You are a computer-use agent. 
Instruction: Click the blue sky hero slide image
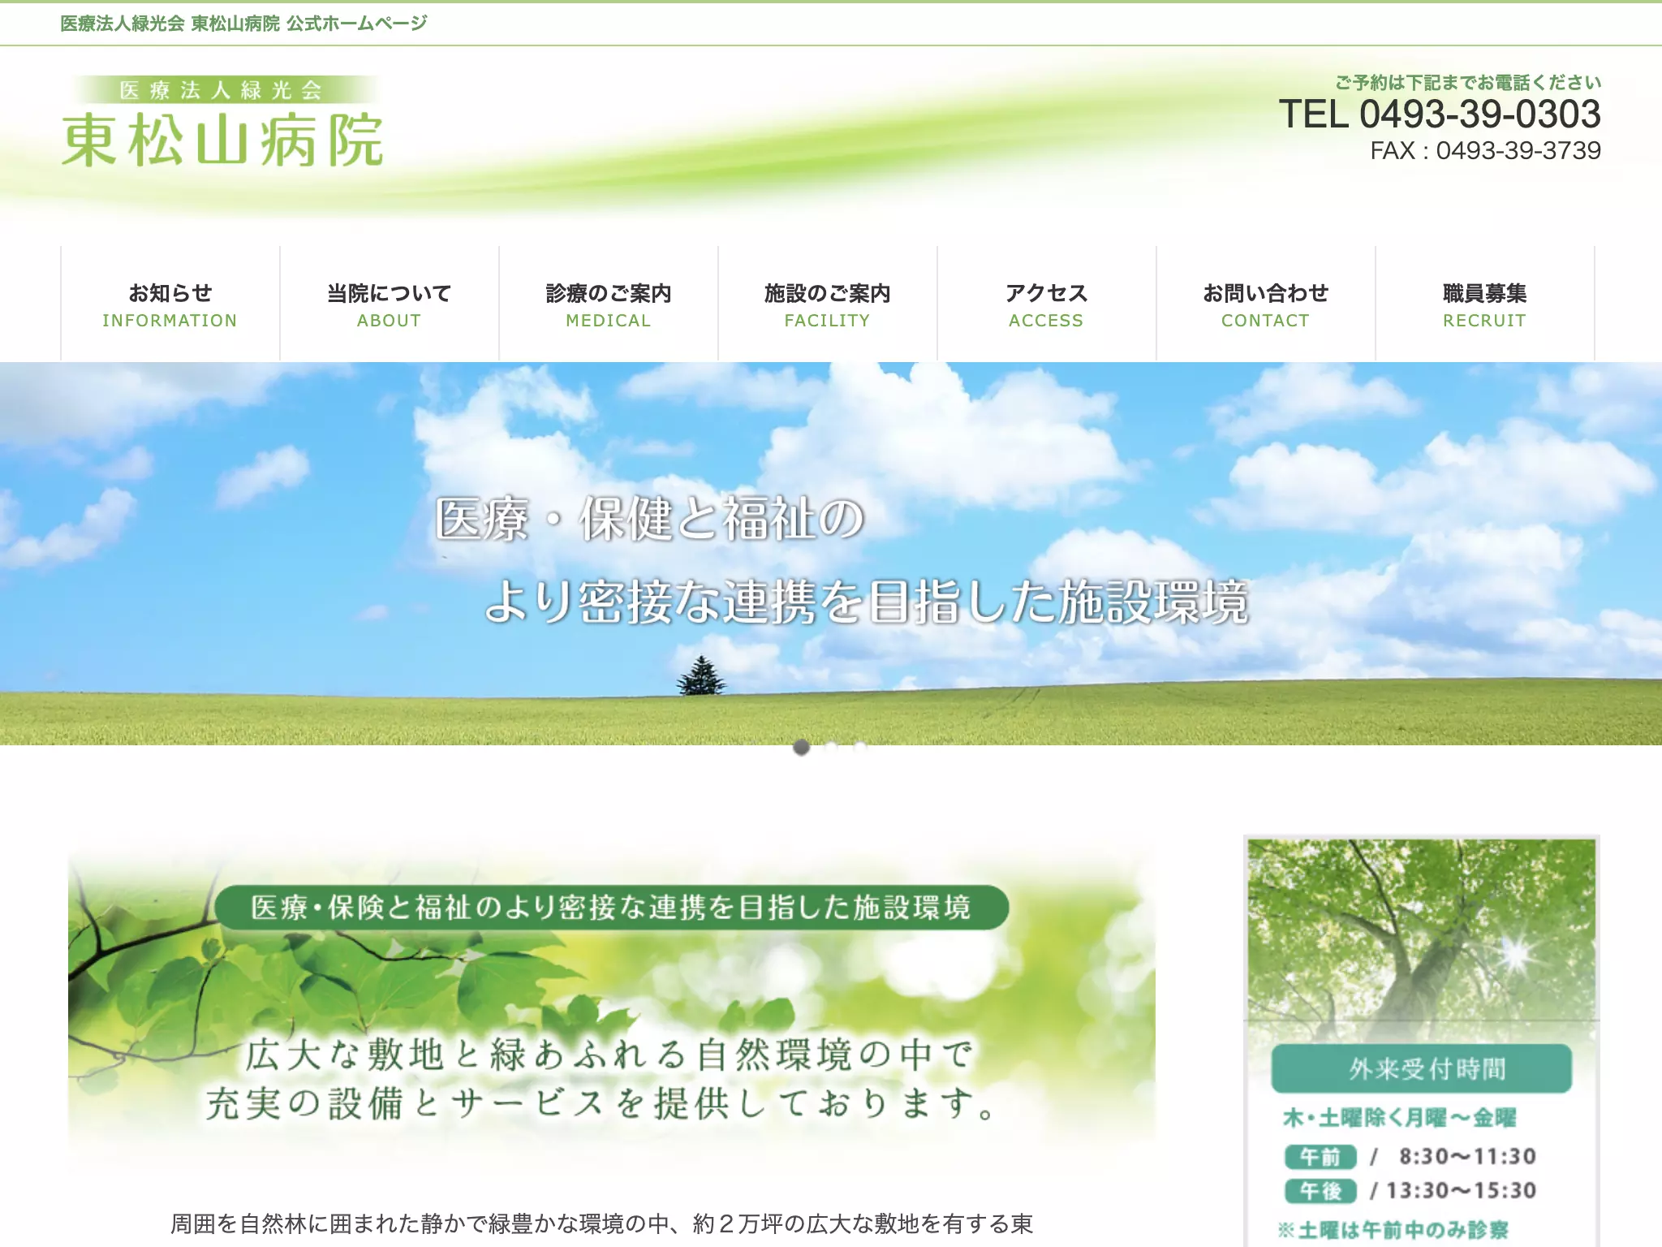(831, 554)
